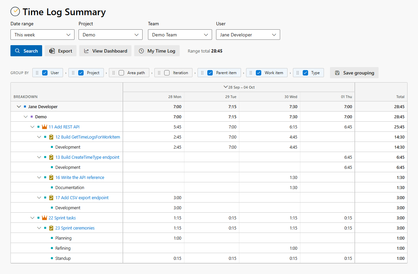Click the drag handle on the User grouping chip
Screen dimensions: 418x274
coord(37,73)
